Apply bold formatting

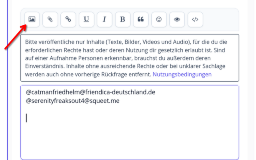123,20
